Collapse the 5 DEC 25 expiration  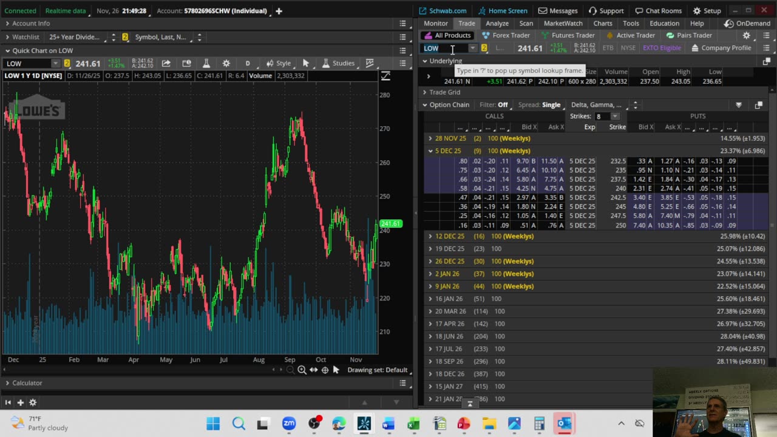point(430,151)
